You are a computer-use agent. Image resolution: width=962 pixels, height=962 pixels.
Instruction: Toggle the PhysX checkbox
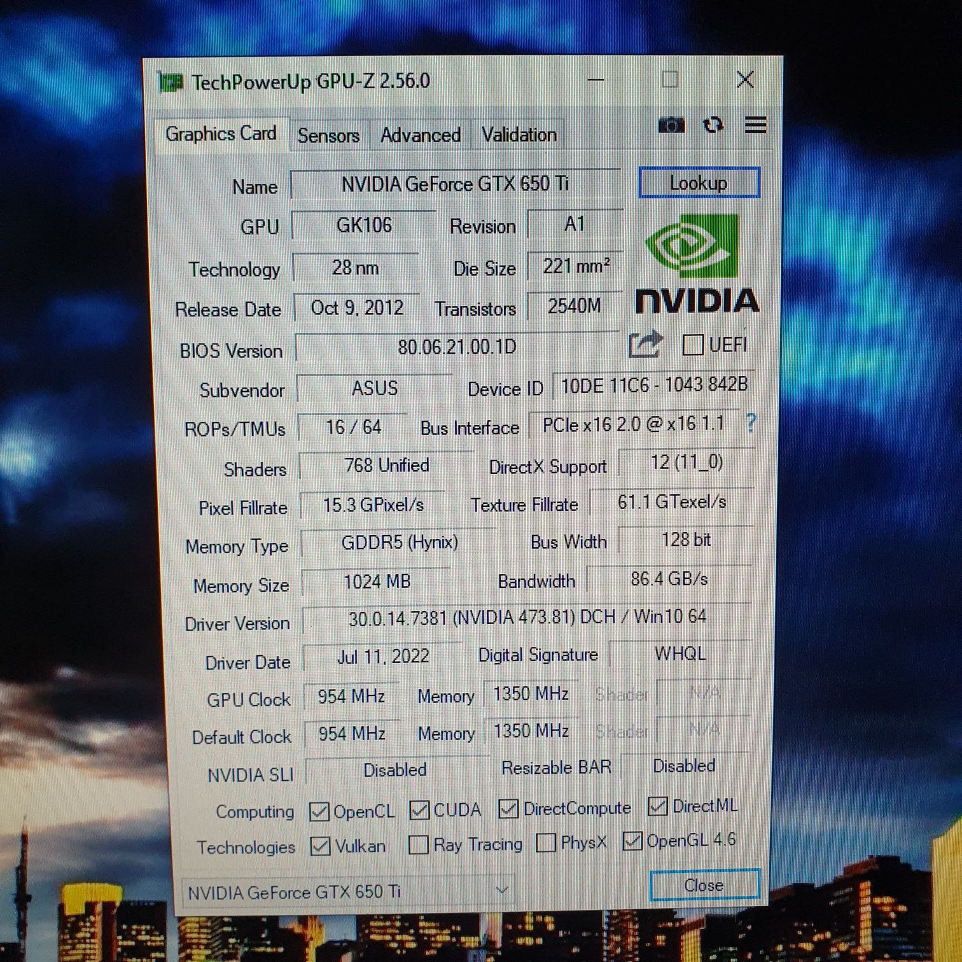coord(546,842)
